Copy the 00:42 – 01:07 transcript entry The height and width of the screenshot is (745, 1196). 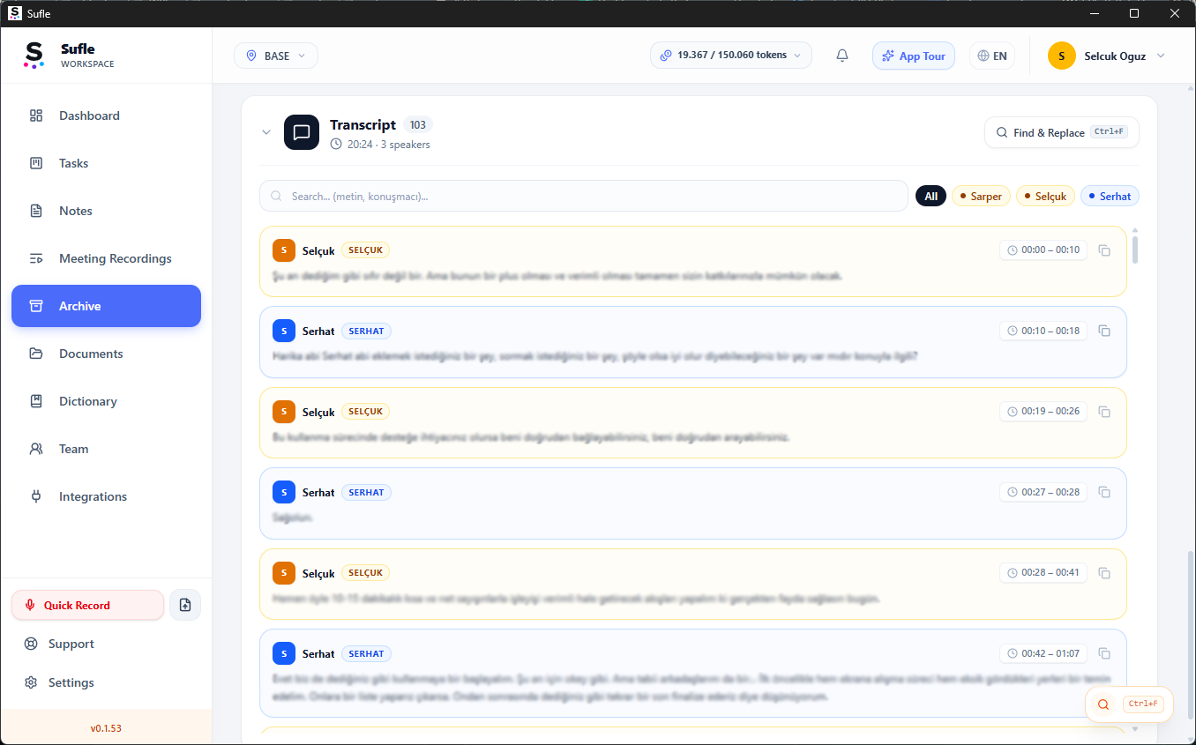1104,653
